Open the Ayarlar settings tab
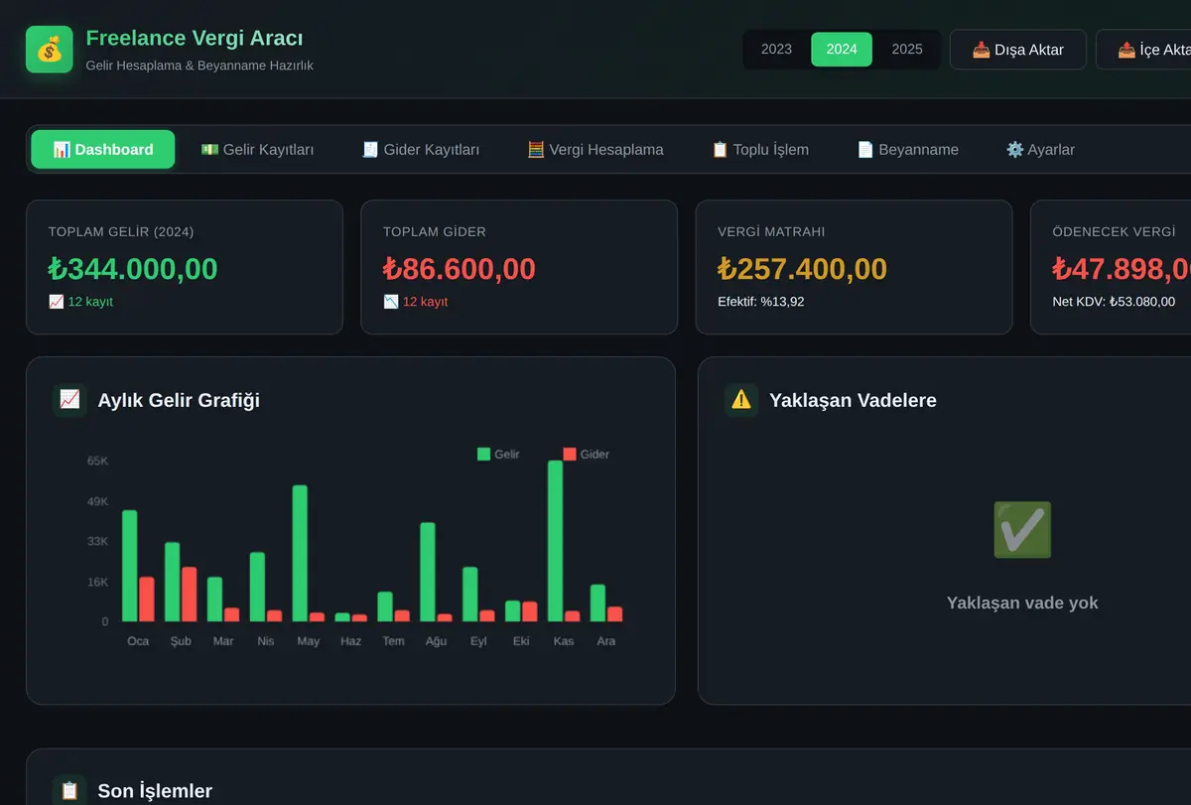Viewport: 1191px width, 805px height. [x=1040, y=149]
